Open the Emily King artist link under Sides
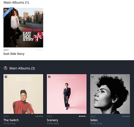Screen dimensions: 134x127 (96, 123)
